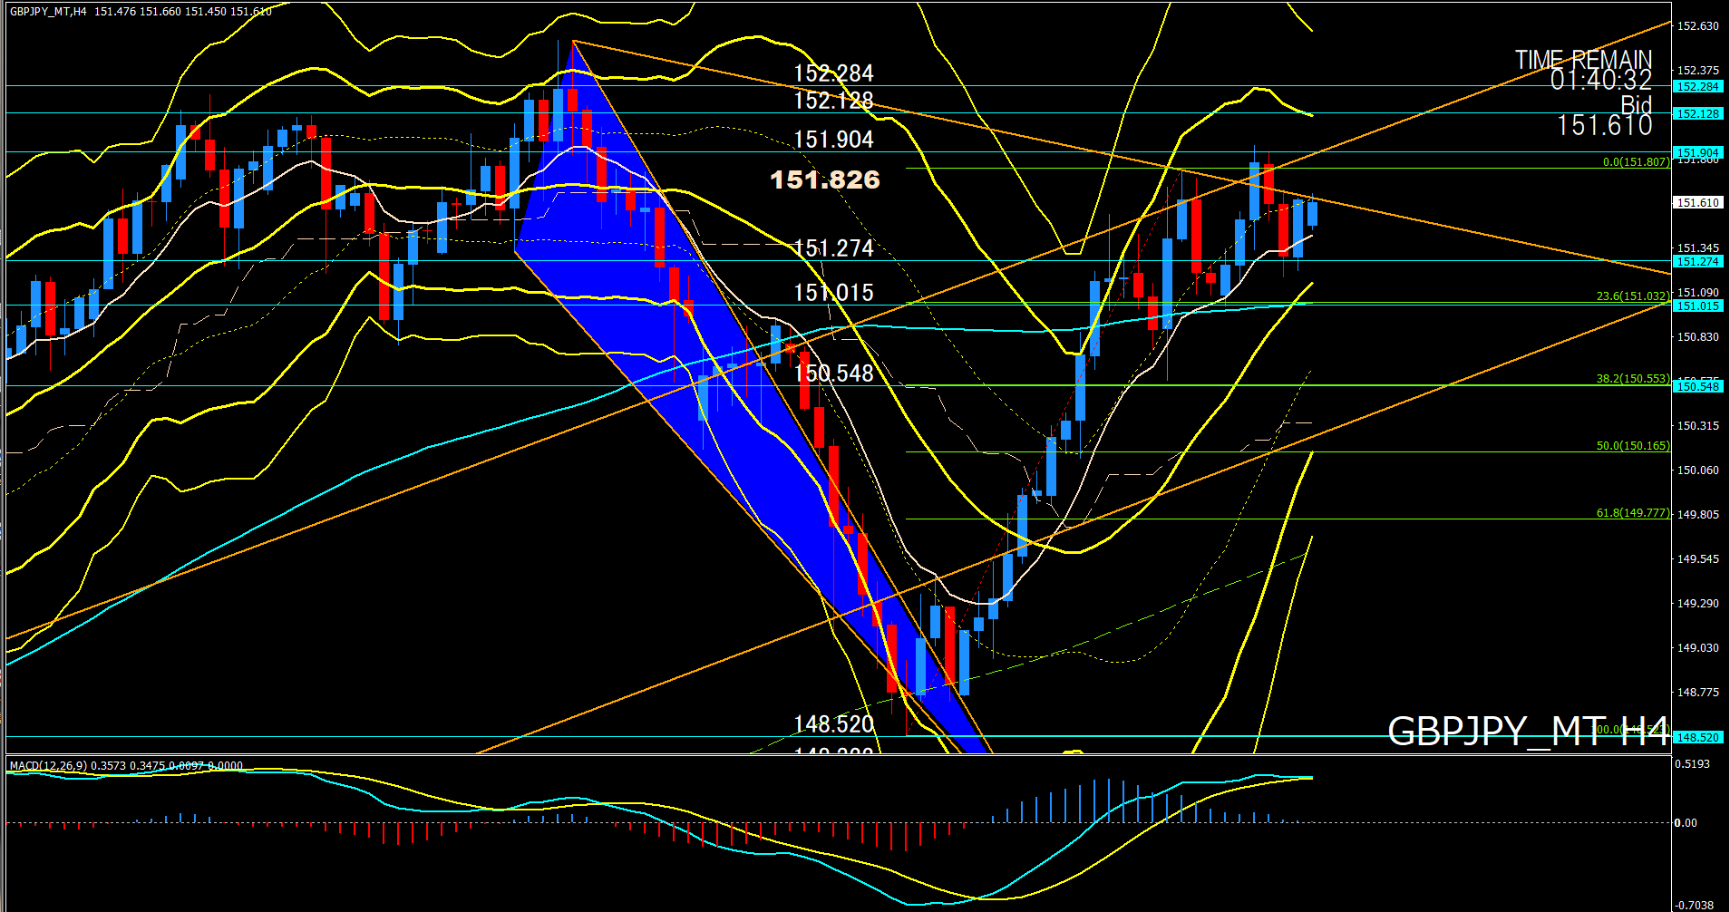Select the Fibonacci 61.8(149.777) level label
Viewport: 1730px width, 912px height.
tap(1632, 513)
